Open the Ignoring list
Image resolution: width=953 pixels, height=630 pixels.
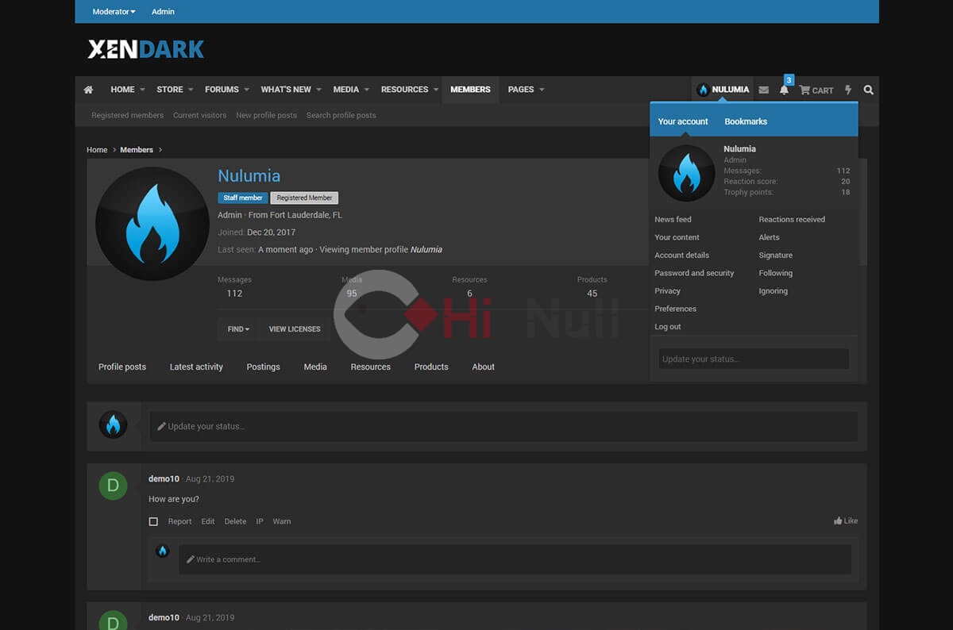coord(773,291)
